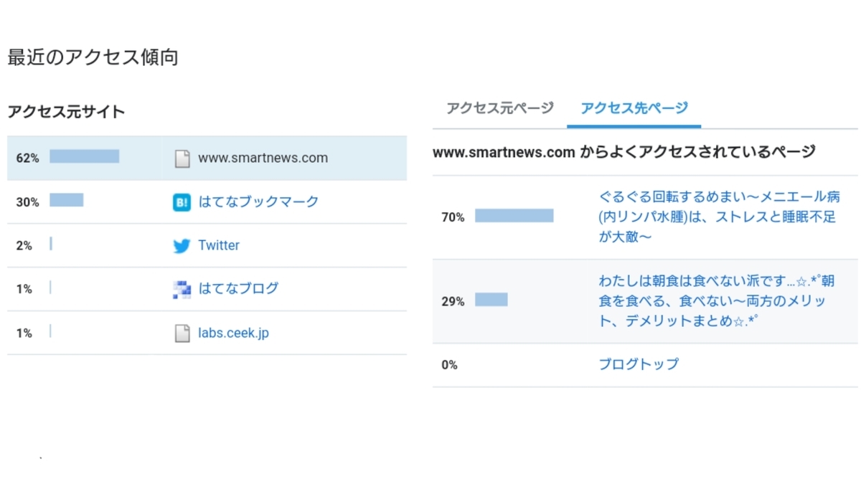Click the page icon beside labs.ceek.jp

pyautogui.click(x=181, y=332)
